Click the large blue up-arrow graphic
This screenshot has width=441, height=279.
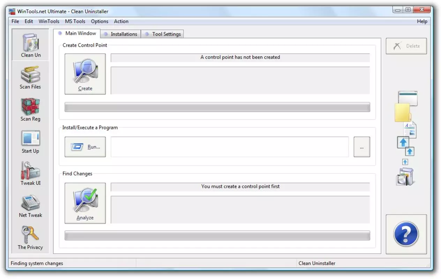pos(403,142)
